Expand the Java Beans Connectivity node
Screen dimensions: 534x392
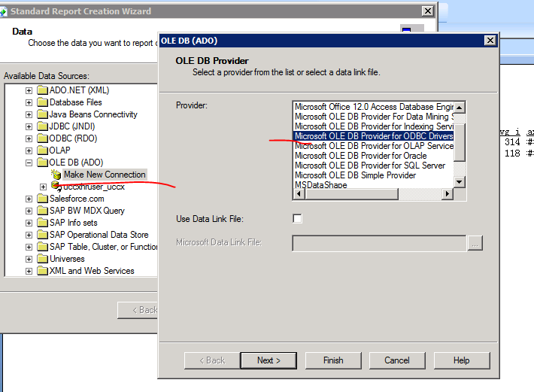click(x=29, y=115)
